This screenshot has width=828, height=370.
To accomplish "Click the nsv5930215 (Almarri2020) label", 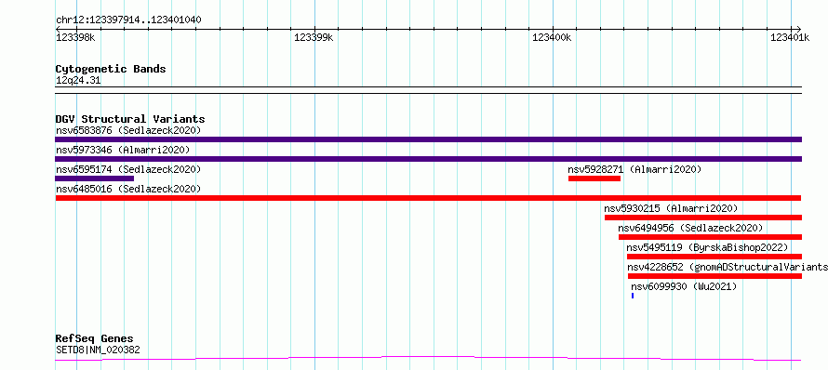I will point(671,208).
